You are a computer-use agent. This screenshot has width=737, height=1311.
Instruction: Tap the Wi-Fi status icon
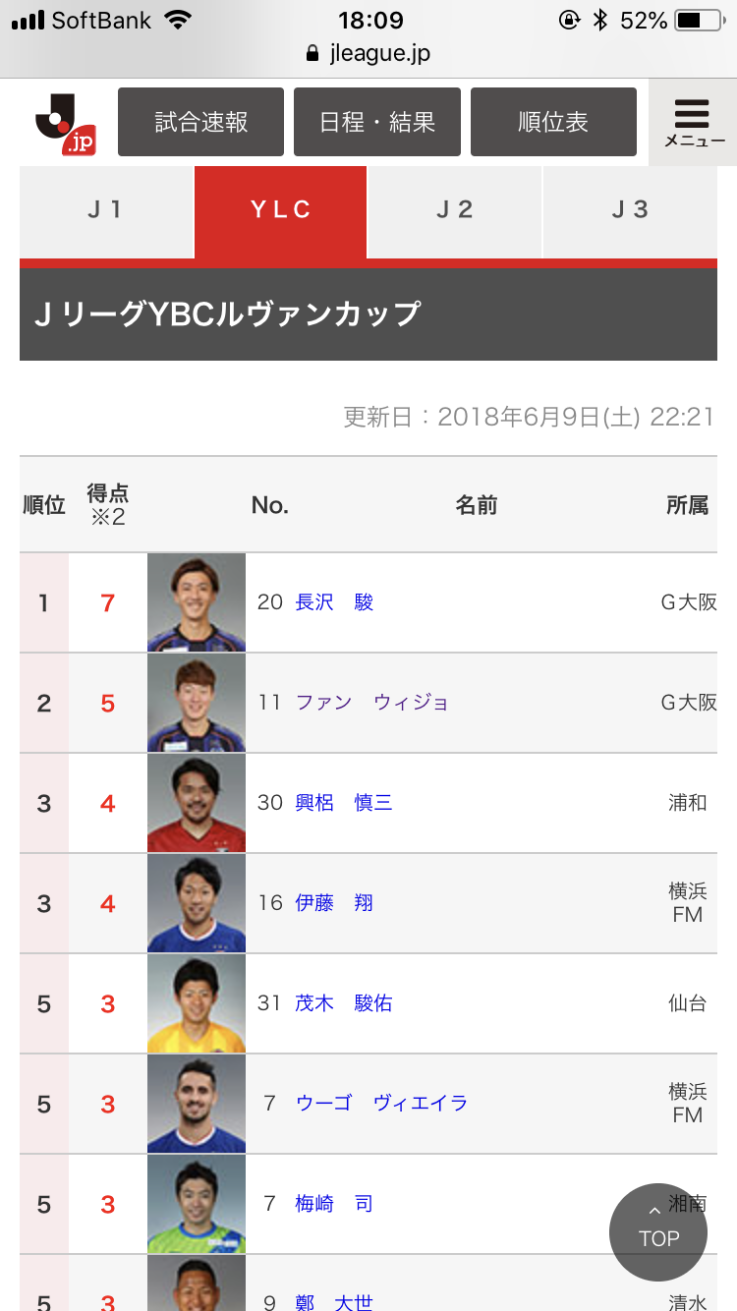point(178,21)
